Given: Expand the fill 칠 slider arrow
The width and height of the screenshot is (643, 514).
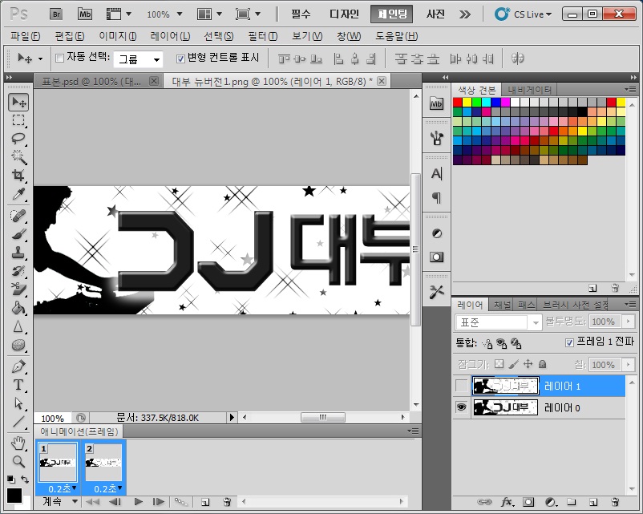Looking at the screenshot, I should pyautogui.click(x=628, y=364).
